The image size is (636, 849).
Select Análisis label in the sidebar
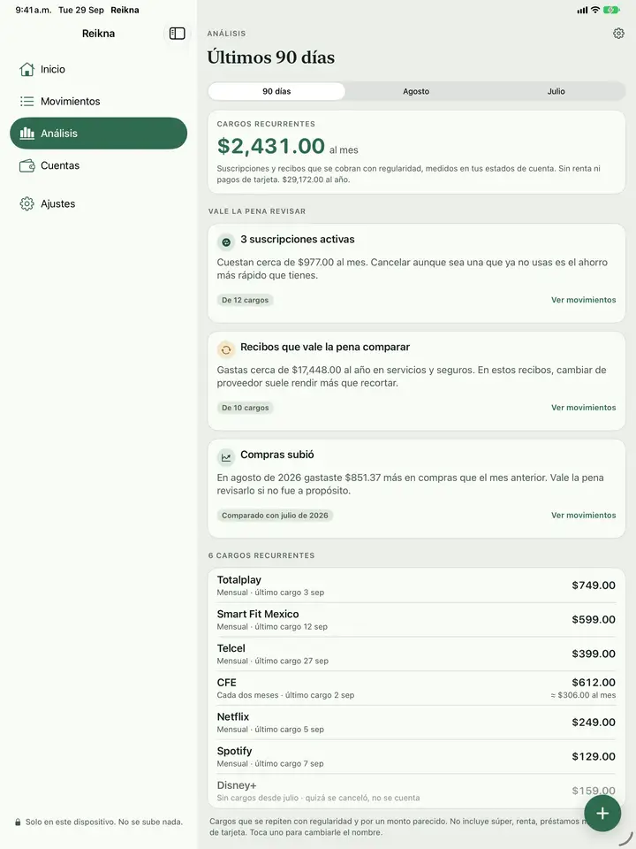click(59, 134)
